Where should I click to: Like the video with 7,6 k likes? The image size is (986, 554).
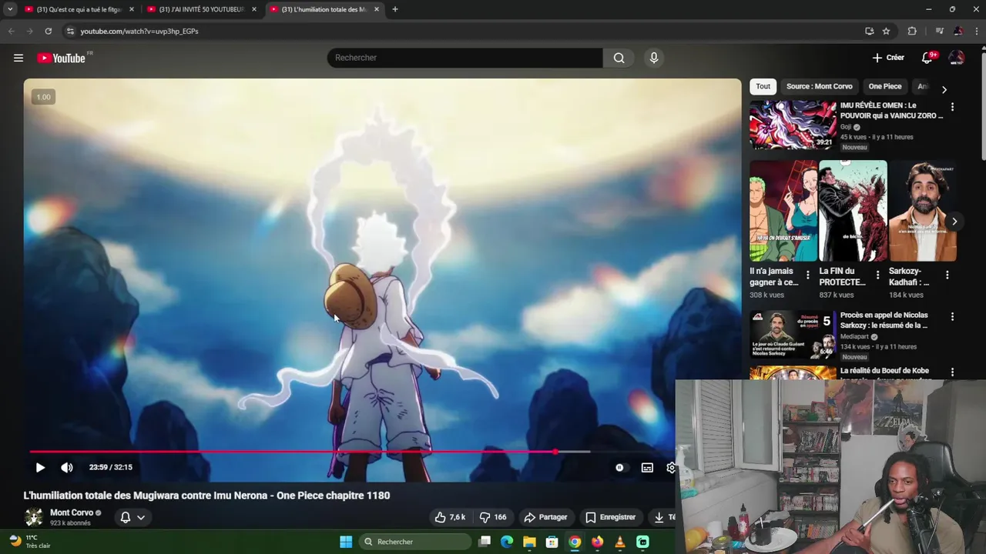coord(449,517)
